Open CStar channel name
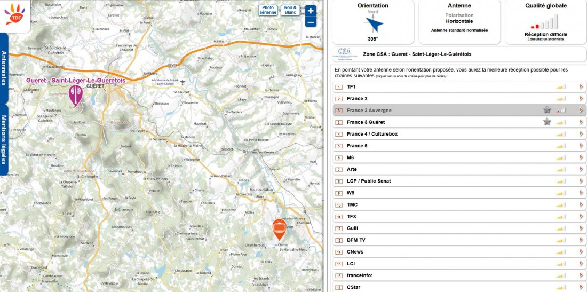Image resolution: width=587 pixels, height=292 pixels. click(x=353, y=288)
